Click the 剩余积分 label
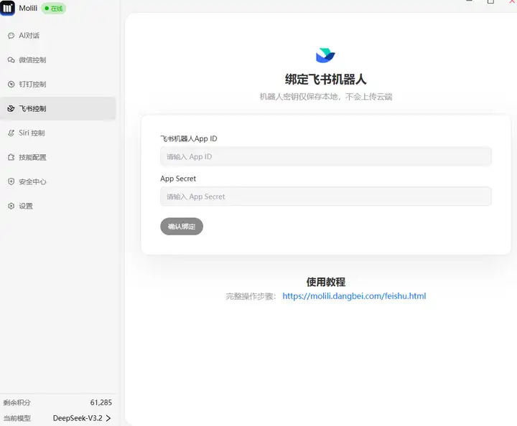This screenshot has height=426, width=517. [x=17, y=402]
